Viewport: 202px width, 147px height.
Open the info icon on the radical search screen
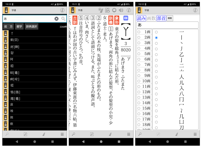pyautogui.click(x=195, y=10)
